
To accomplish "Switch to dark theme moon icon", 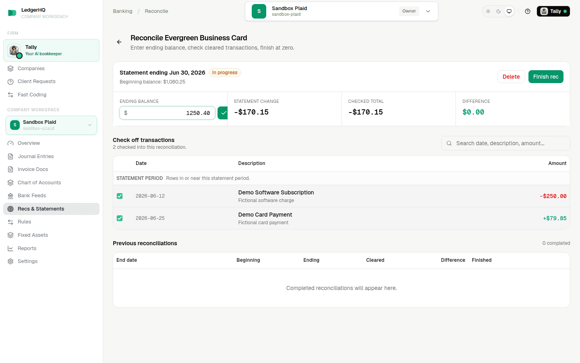I will click(x=499, y=11).
